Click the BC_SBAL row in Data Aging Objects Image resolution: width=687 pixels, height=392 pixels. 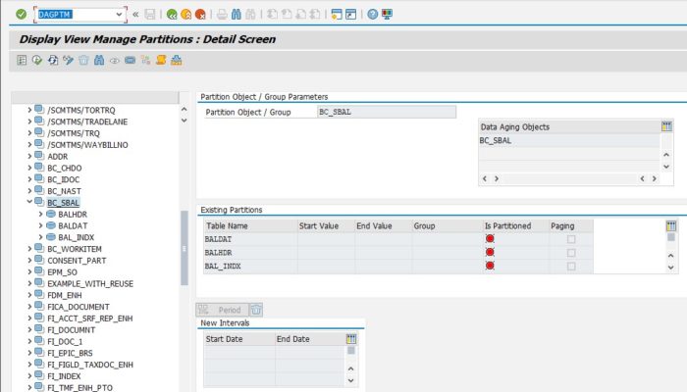pos(569,140)
